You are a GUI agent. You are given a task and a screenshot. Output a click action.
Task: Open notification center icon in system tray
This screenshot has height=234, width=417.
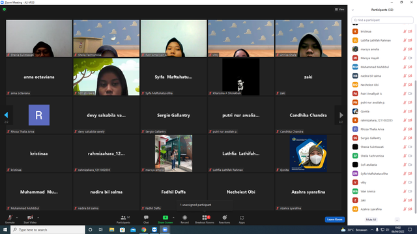(x=410, y=229)
